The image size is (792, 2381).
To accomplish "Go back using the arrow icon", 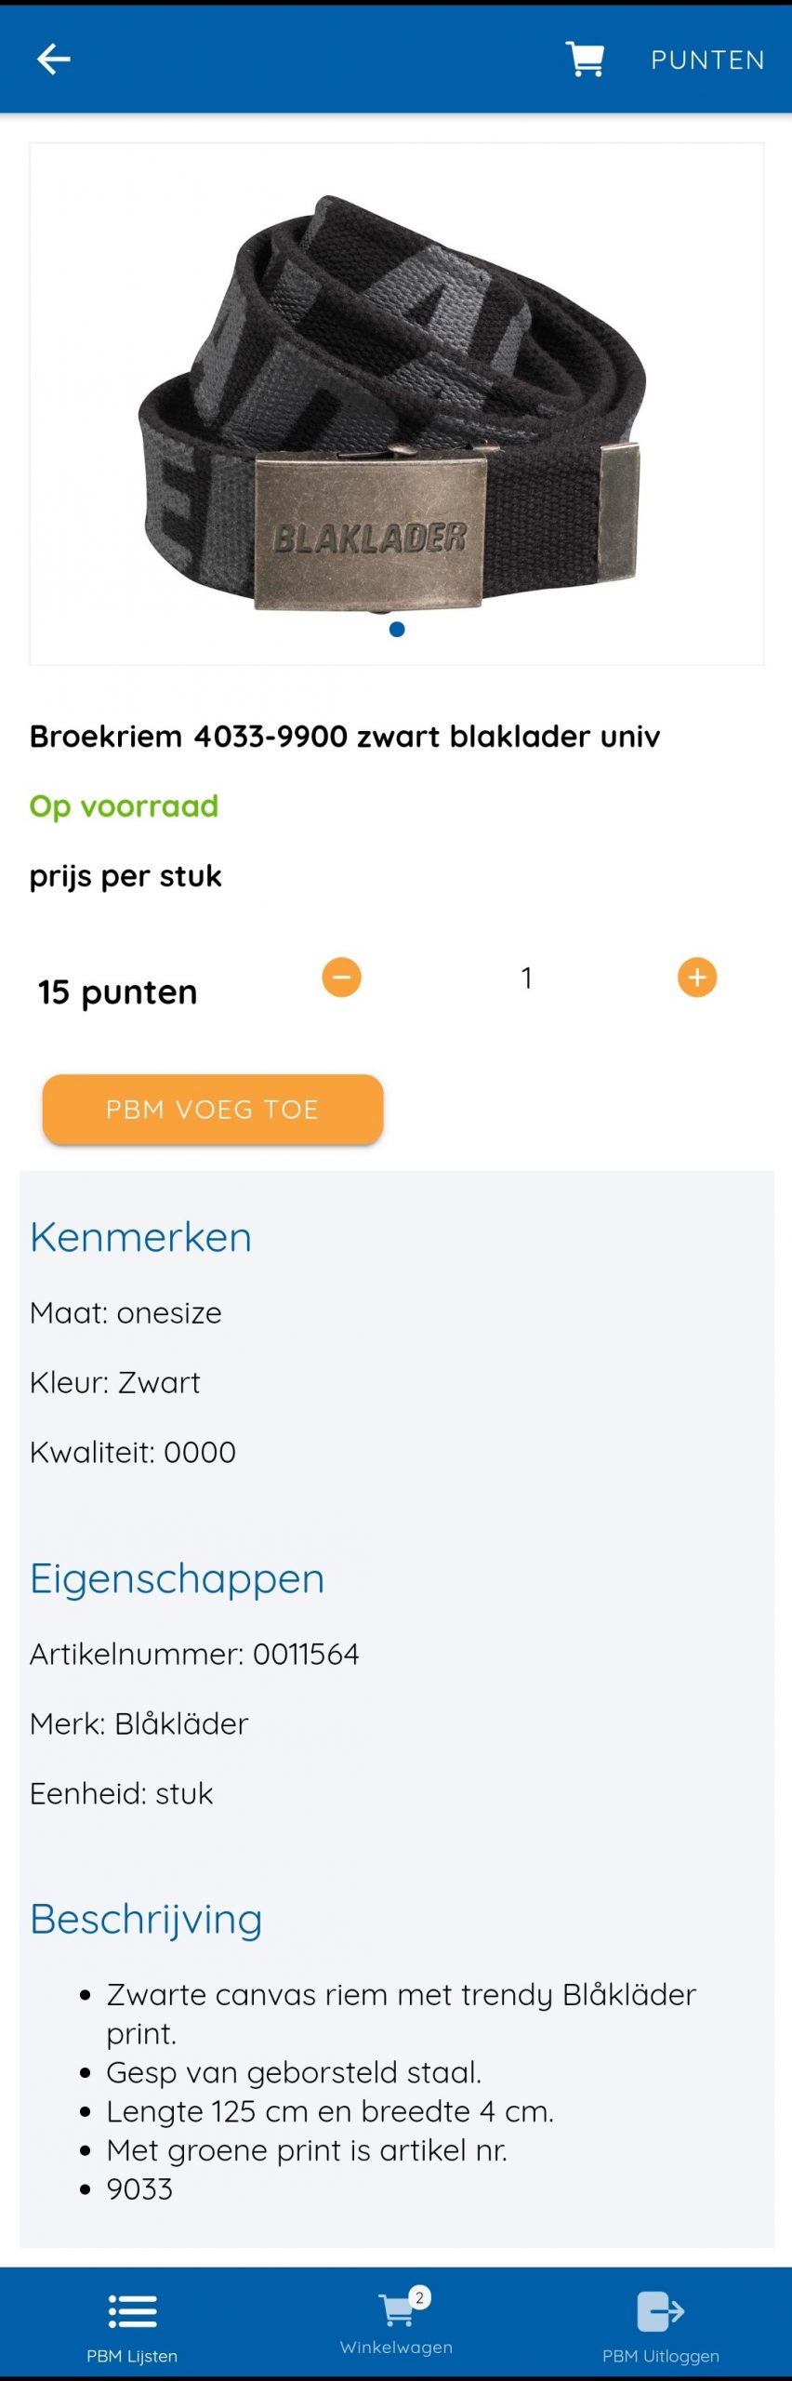I will click(53, 60).
